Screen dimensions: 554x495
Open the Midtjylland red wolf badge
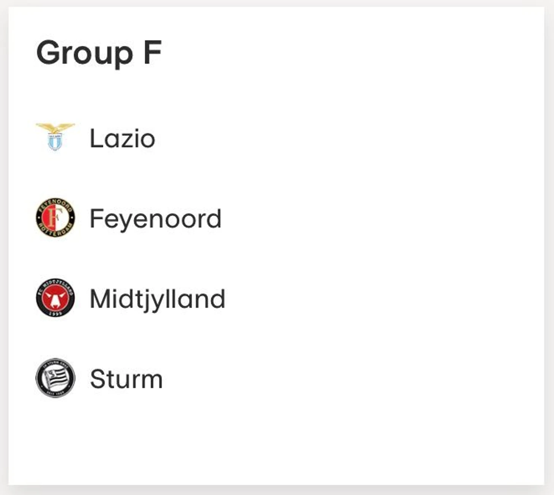click(55, 298)
